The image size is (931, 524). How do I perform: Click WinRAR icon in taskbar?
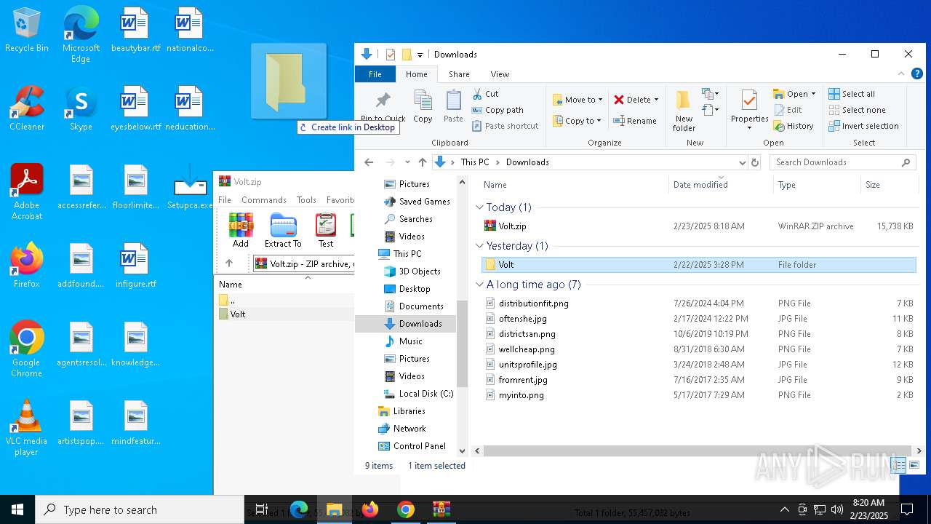[x=441, y=509]
